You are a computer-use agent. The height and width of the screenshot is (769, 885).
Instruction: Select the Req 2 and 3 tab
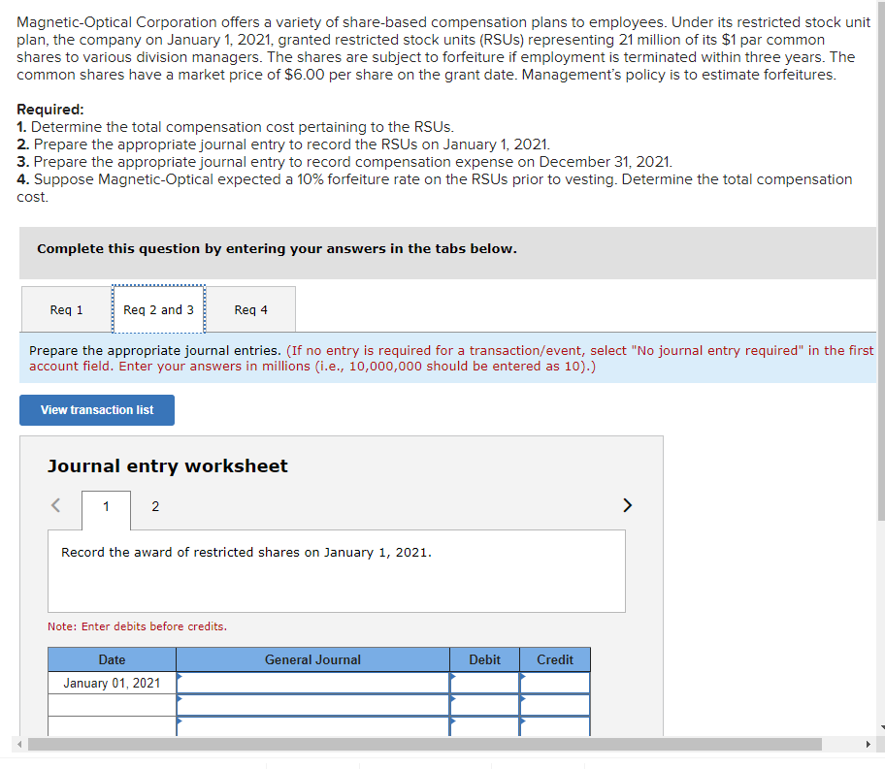point(158,309)
